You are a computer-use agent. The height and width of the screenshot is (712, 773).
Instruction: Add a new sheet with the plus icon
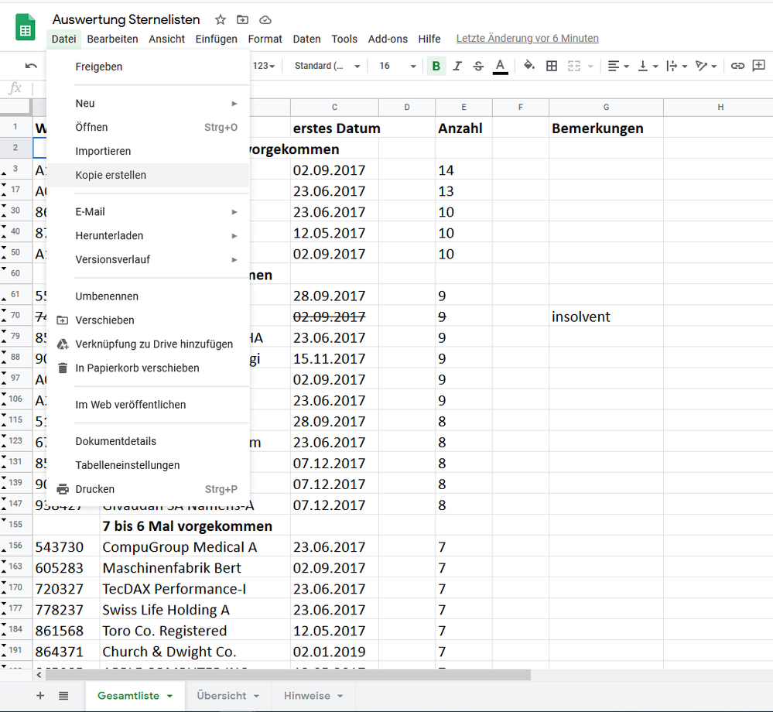(39, 695)
